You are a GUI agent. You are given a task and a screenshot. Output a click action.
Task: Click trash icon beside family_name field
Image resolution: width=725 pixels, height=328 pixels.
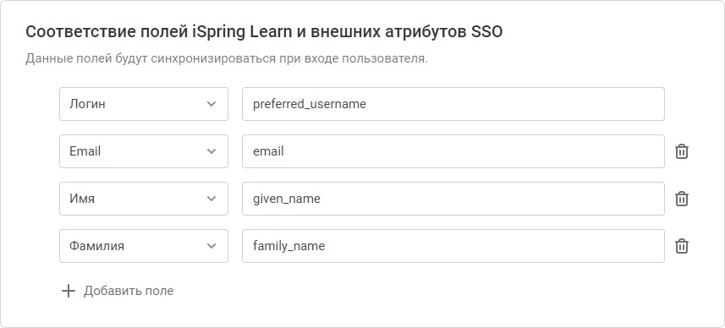[682, 246]
